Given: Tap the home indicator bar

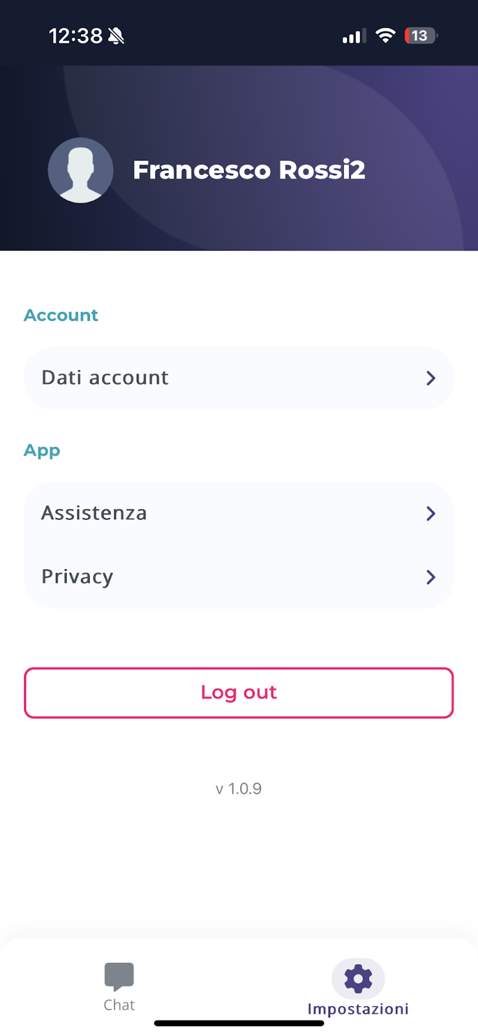Looking at the screenshot, I should click(x=239, y=1024).
